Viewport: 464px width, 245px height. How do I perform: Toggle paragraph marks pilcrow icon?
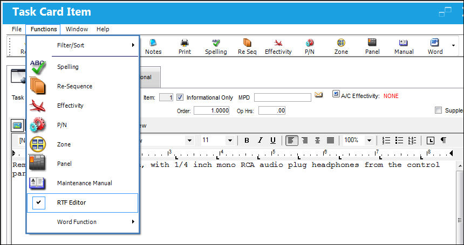point(443,141)
